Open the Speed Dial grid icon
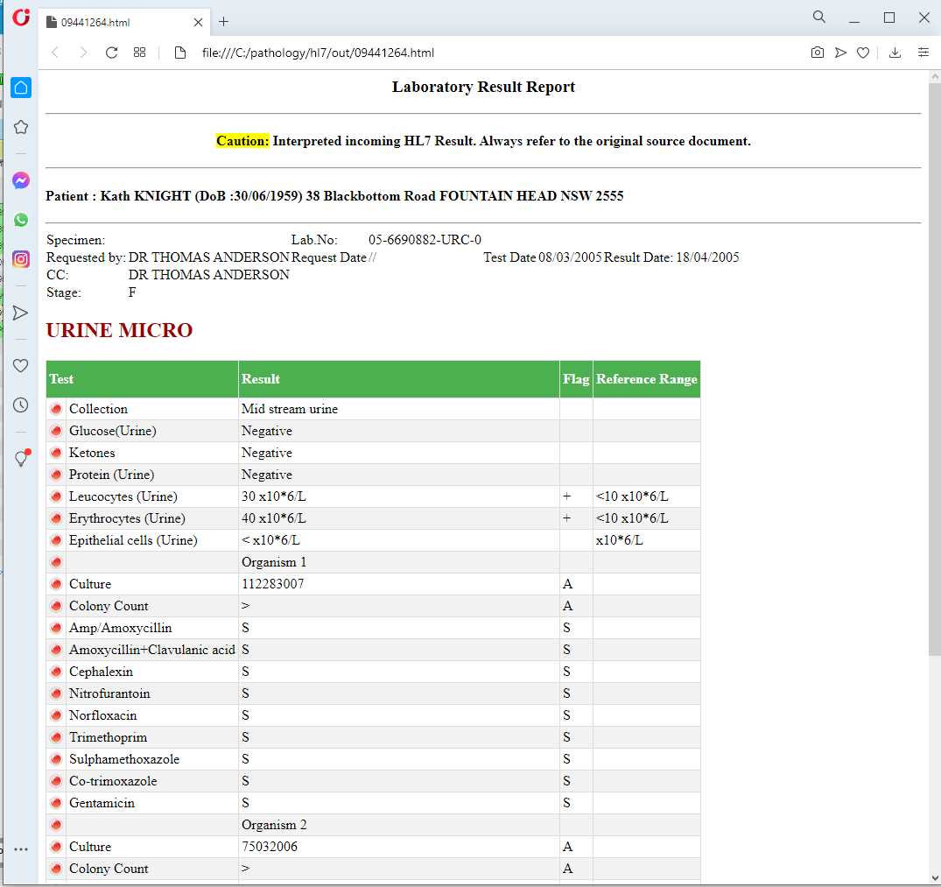The width and height of the screenshot is (941, 887). pyautogui.click(x=140, y=53)
